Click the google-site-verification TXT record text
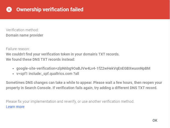Image resolution: width=170 pixels, height=128 pixels. coord(83,68)
